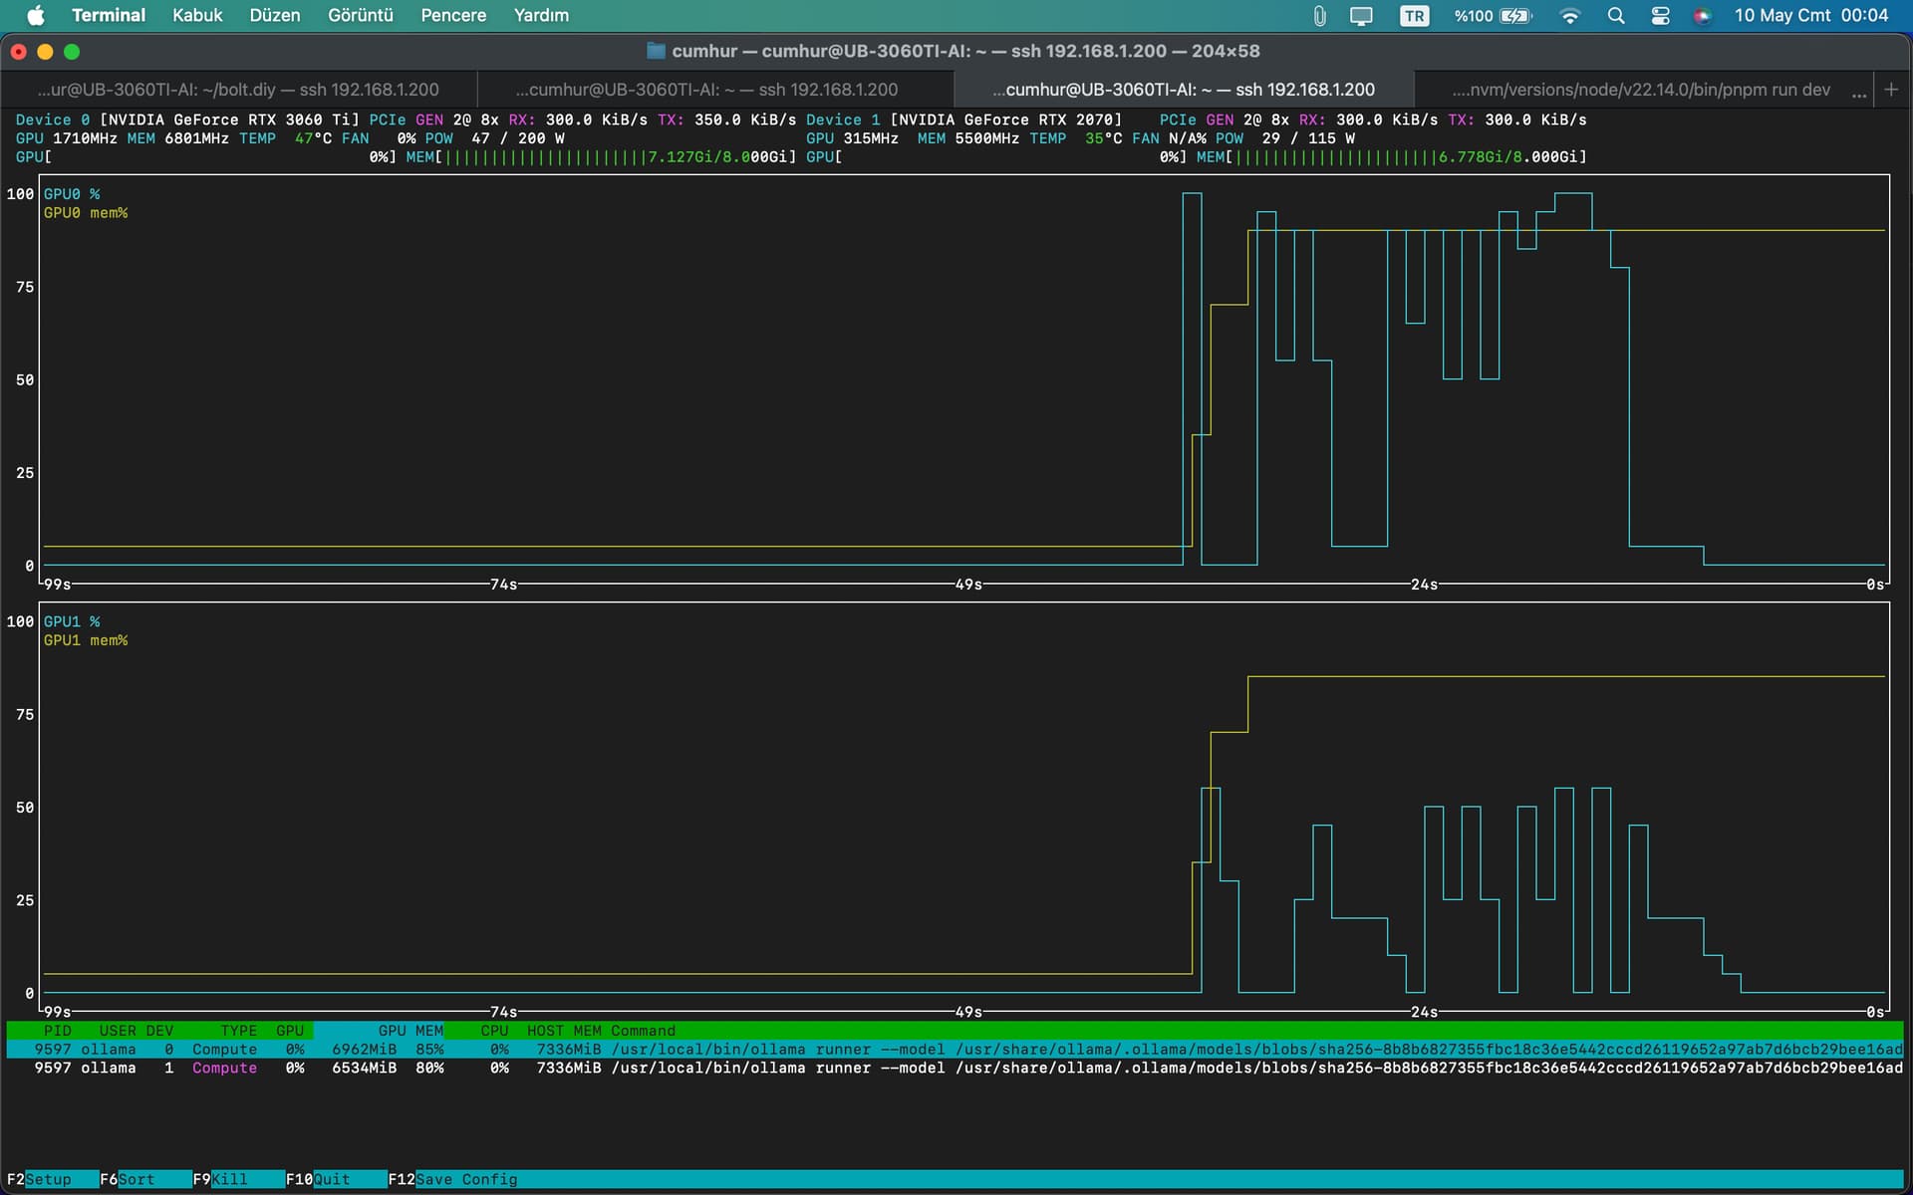Click the paperclip menu bar icon
This screenshot has height=1195, width=1913.
(1319, 15)
